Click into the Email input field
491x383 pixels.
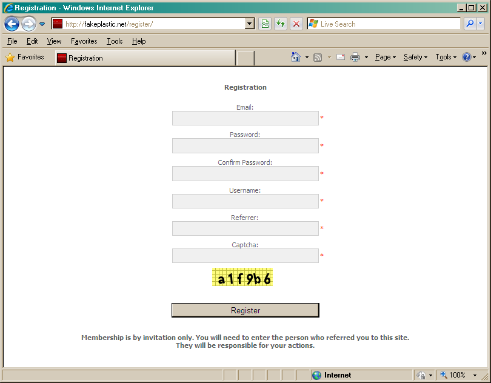click(x=245, y=118)
